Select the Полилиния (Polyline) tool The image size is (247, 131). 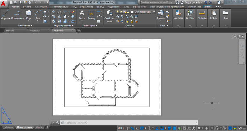tap(17, 15)
